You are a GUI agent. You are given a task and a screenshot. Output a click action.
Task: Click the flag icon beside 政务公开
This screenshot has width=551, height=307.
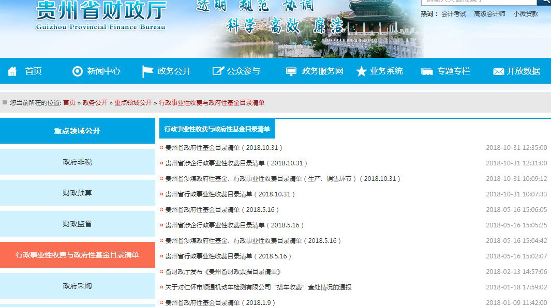click(x=147, y=71)
